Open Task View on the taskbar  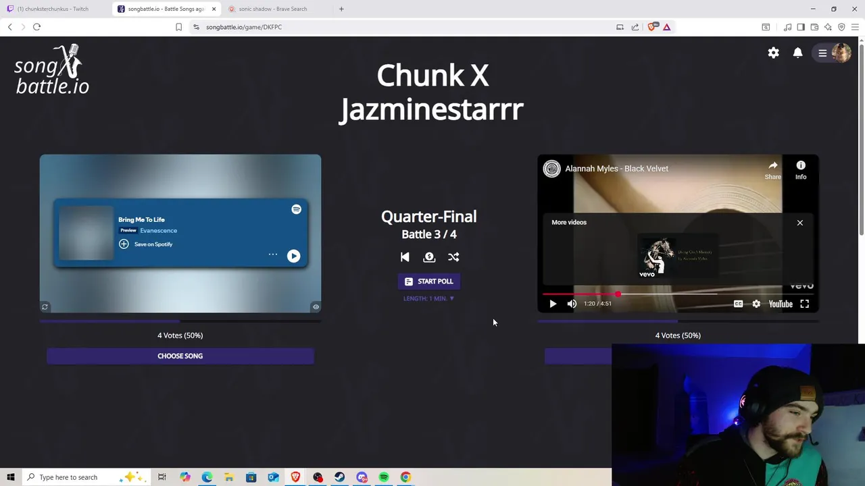[x=162, y=477]
